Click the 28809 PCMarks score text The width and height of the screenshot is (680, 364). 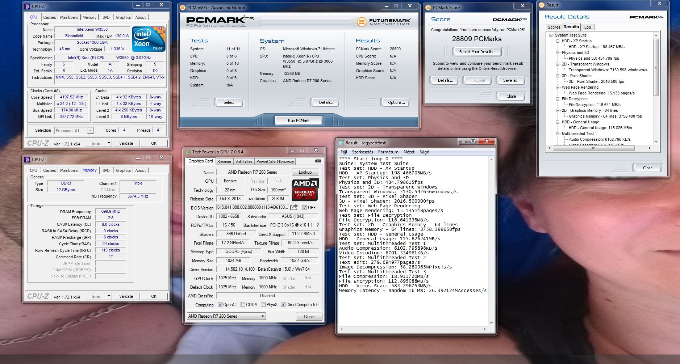477,39
